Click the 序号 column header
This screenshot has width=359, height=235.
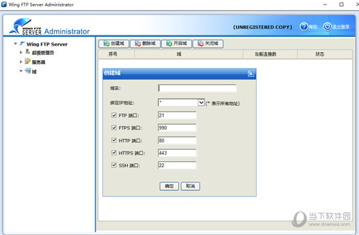(x=117, y=54)
